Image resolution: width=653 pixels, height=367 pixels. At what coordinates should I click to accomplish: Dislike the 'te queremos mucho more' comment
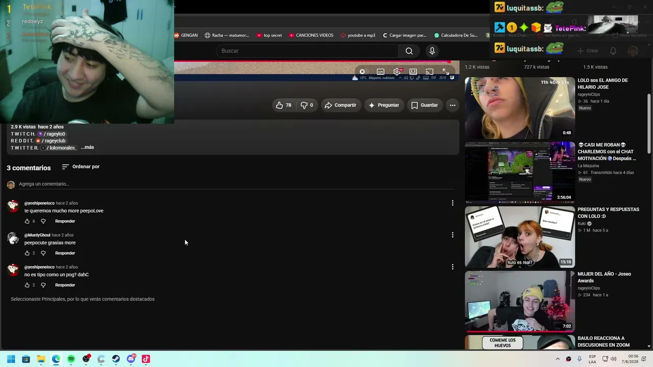coord(43,221)
